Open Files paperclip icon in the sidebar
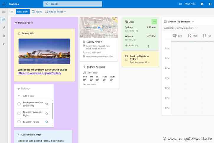This screenshot has width=214, height=143. (x=4, y=36)
